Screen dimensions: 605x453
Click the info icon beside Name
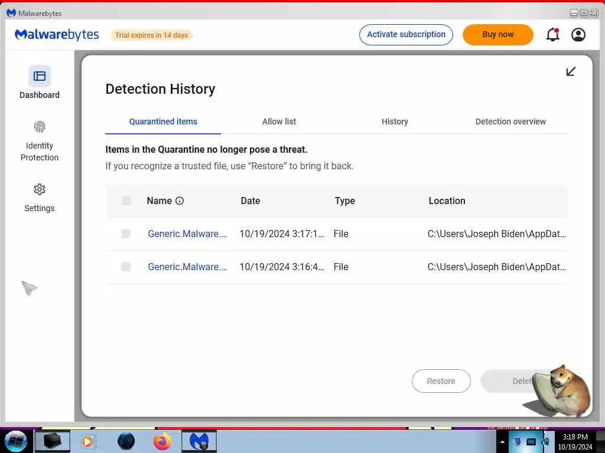click(x=180, y=201)
